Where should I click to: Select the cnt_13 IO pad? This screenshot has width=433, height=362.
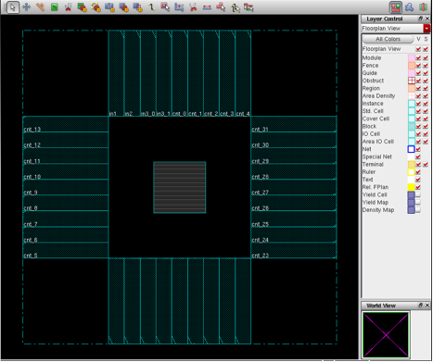pos(66,124)
